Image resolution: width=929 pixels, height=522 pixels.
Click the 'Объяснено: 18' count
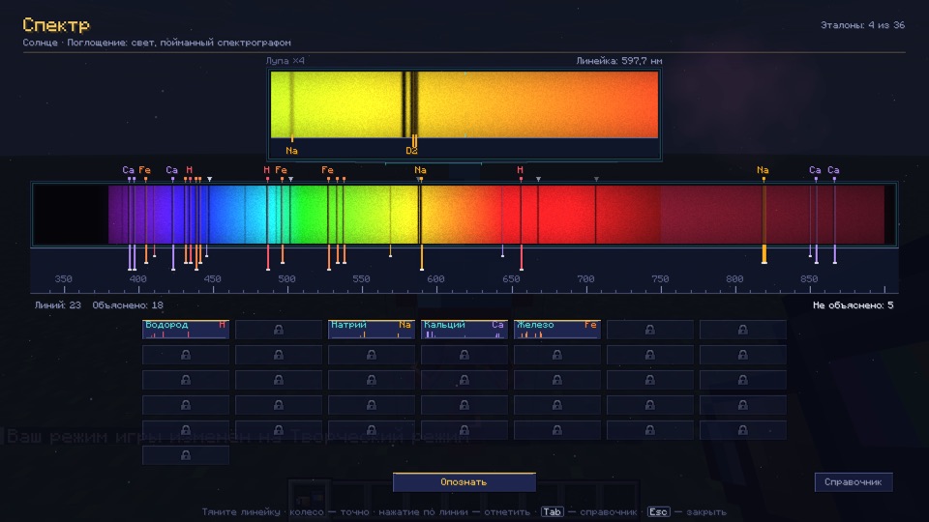(x=128, y=305)
